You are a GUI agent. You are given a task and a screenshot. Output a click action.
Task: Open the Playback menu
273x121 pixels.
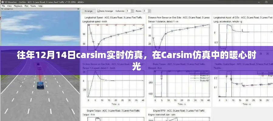(x=18, y=6)
